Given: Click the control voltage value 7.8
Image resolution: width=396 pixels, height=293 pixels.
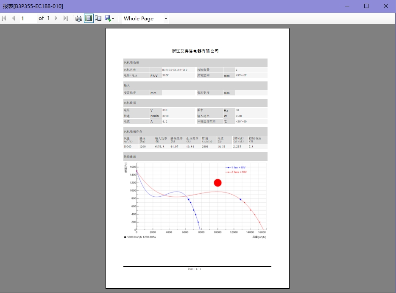Looking at the screenshot, I should 251,147.
